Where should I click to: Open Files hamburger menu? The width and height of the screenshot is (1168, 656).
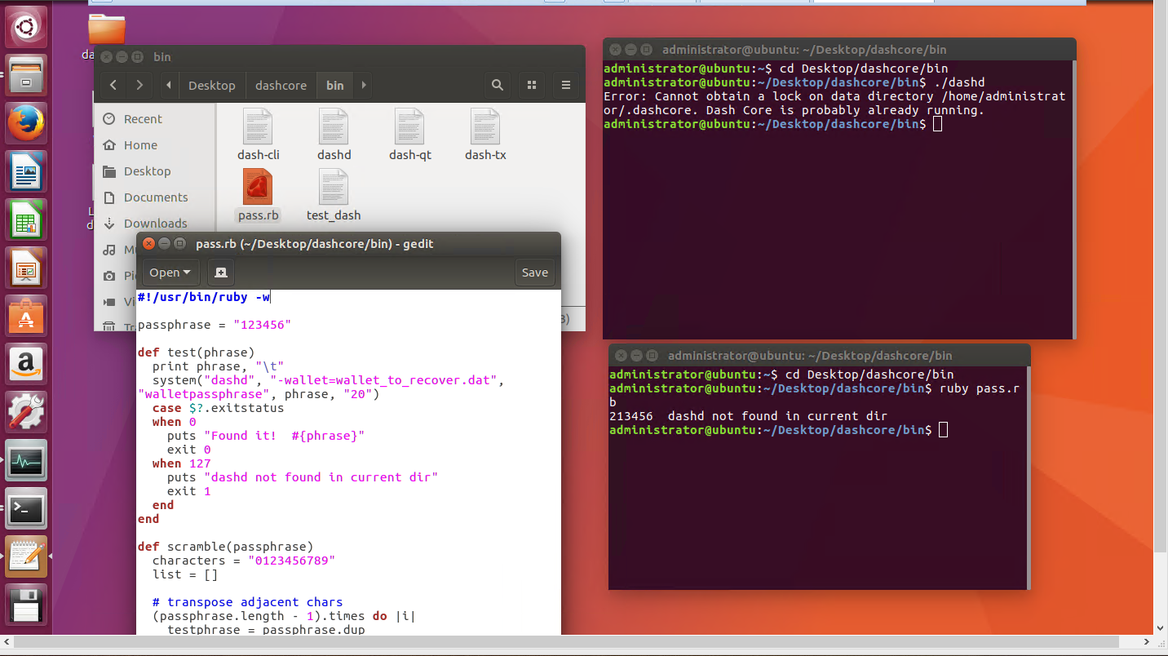pos(566,85)
